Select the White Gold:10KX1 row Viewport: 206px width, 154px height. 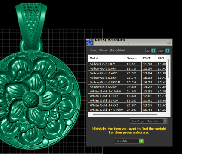[x=127, y=96]
